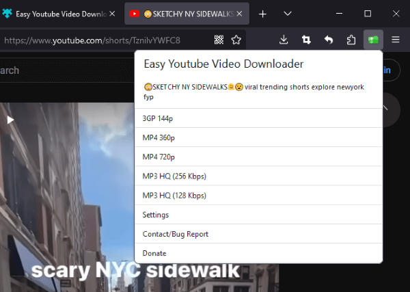Close the SKETCHY NY SIDEWALKS tab
The image size is (410, 292).
239,14
